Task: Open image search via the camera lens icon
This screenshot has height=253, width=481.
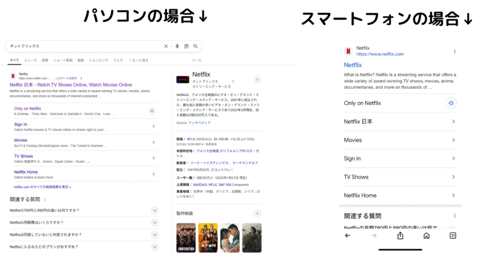Action: [x=186, y=46]
